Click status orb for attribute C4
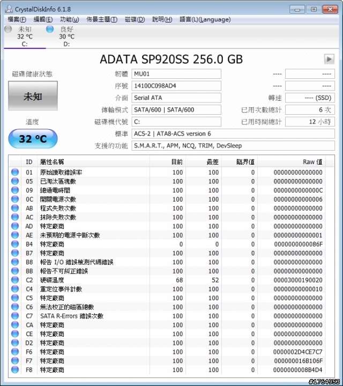Screen dimensions: 343x386 [15, 289]
